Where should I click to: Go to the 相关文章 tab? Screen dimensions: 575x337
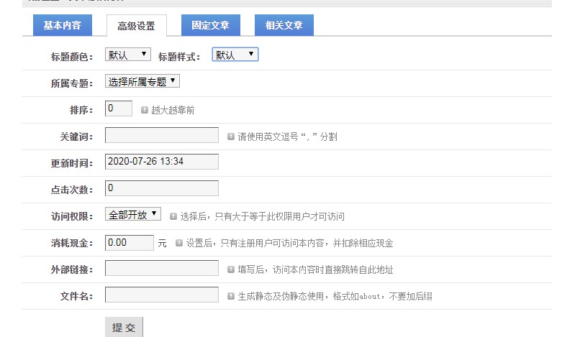coord(284,25)
